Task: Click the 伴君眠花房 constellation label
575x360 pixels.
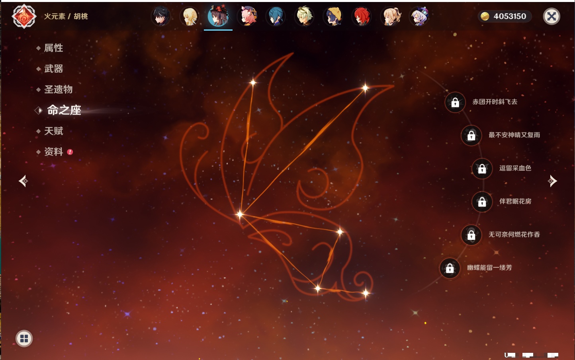Action: [x=515, y=201]
